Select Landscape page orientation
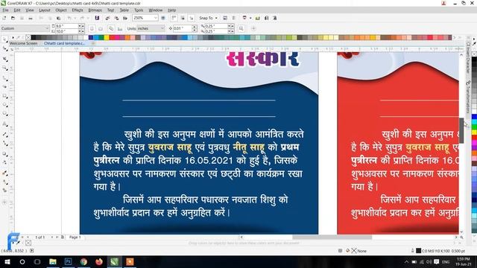The image size is (477, 268). (x=101, y=28)
